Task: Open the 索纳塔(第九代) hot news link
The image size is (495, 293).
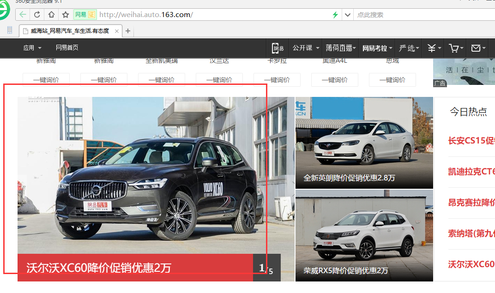Action: pos(471,233)
